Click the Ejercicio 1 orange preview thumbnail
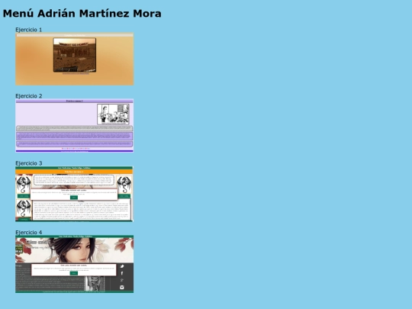 [x=74, y=59]
